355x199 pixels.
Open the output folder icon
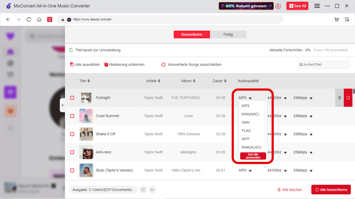pyautogui.click(x=152, y=190)
